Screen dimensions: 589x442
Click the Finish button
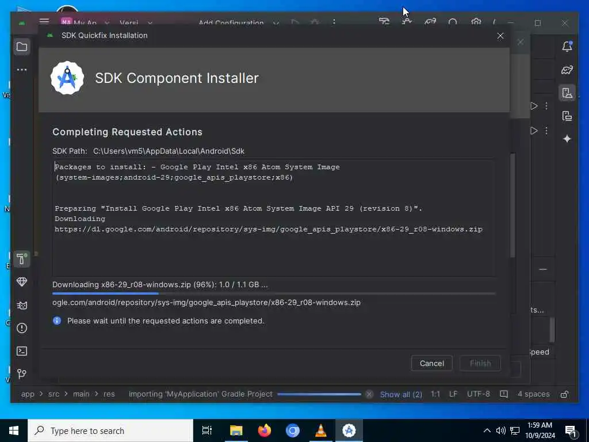pyautogui.click(x=480, y=364)
